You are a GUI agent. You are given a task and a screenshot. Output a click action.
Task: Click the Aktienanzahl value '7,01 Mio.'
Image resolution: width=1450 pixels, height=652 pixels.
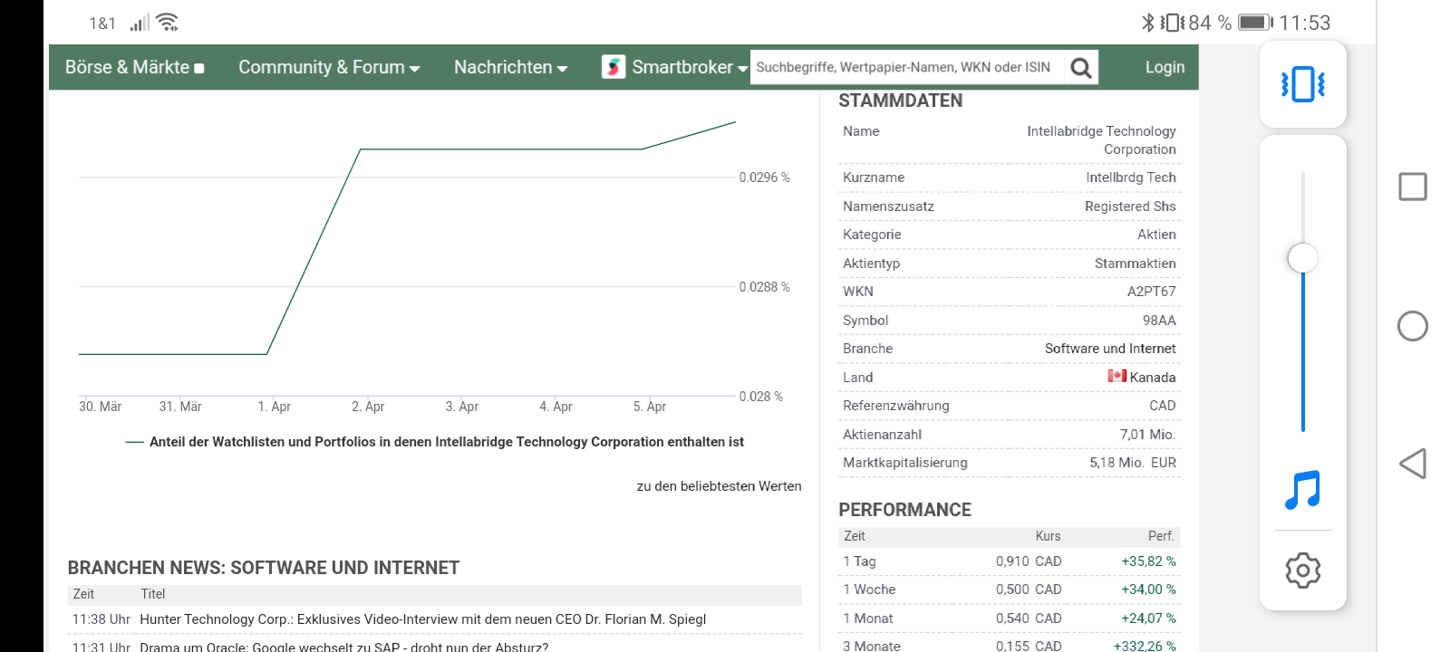coord(1147,435)
